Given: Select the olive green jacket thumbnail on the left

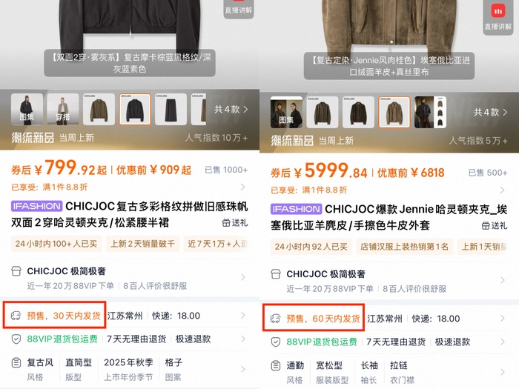Looking at the screenshot, I should point(99,109).
